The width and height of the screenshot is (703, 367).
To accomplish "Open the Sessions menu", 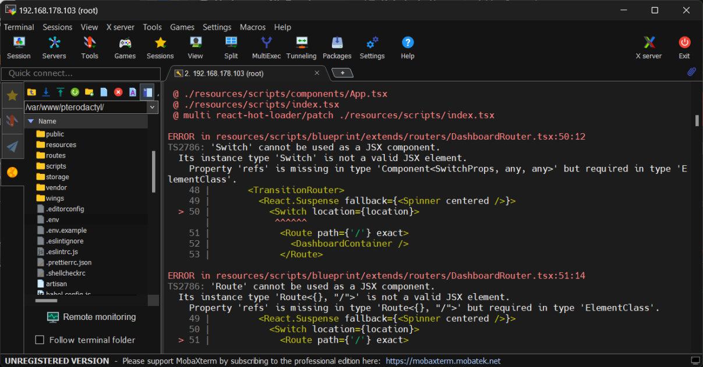I will [x=58, y=27].
